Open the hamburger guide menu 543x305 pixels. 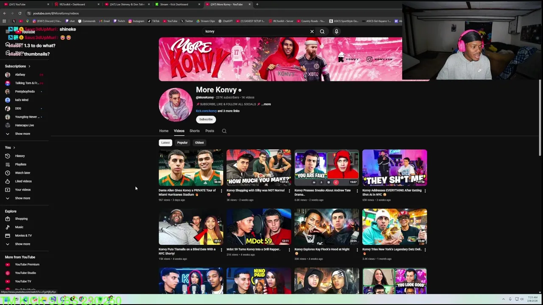click(x=7, y=31)
